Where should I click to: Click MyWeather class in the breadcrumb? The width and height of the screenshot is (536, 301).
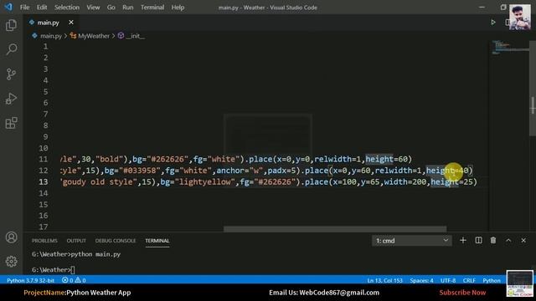coord(93,36)
